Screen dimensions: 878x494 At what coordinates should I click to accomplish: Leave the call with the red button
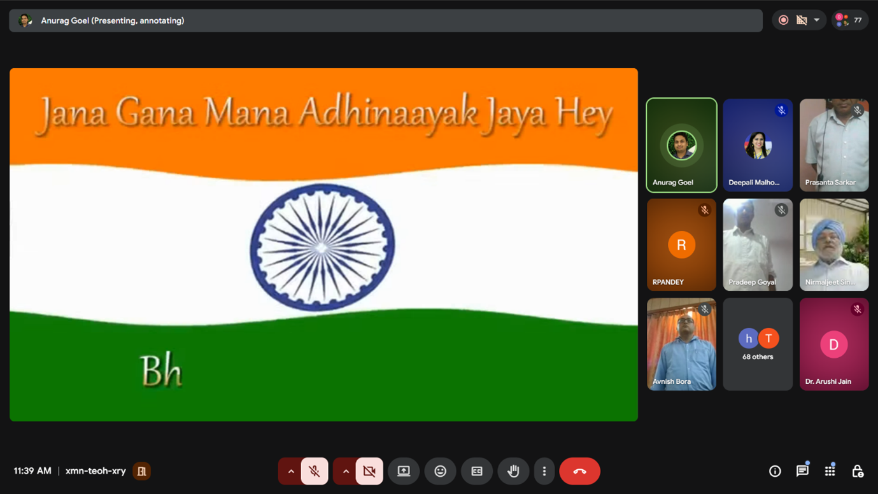pyautogui.click(x=579, y=471)
